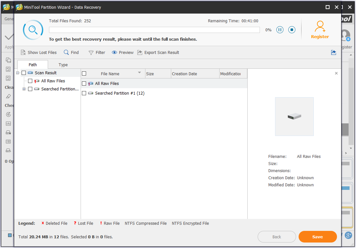This screenshot has height=248, width=356.
Task: Click the File Name sort arrow
Action: [x=139, y=73]
